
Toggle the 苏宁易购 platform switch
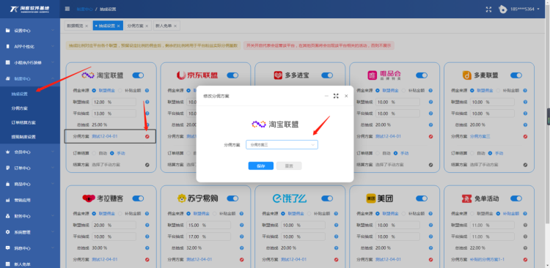[232, 198]
